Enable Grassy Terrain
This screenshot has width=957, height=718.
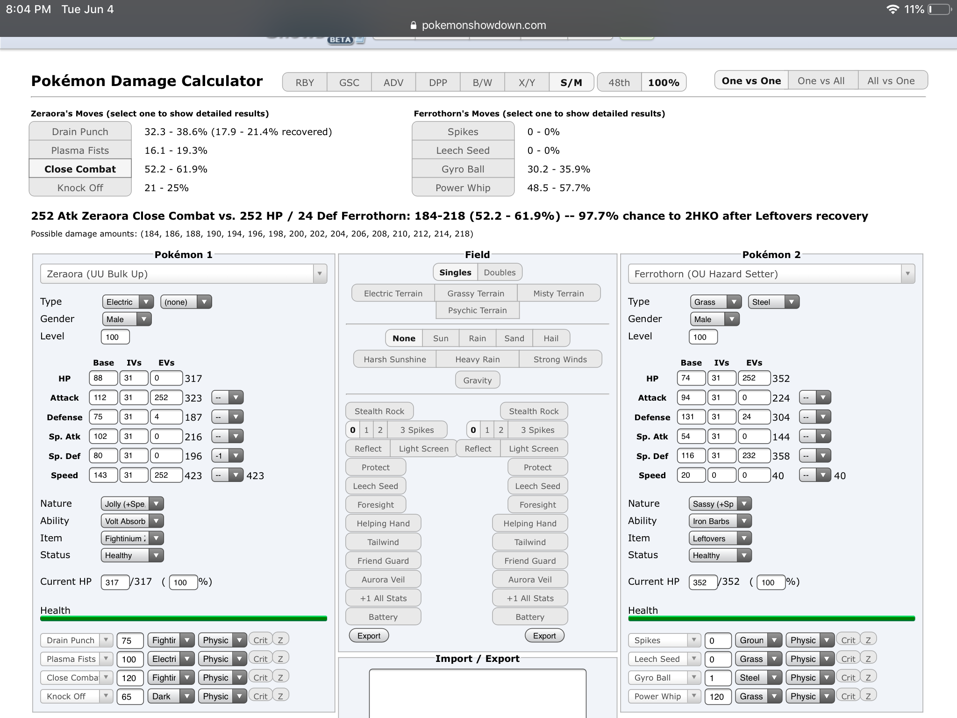(x=476, y=293)
